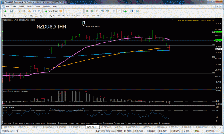The height and width of the screenshot is (134, 224).
Task: Switch to Line Chart display
Action: [x=97, y=11]
